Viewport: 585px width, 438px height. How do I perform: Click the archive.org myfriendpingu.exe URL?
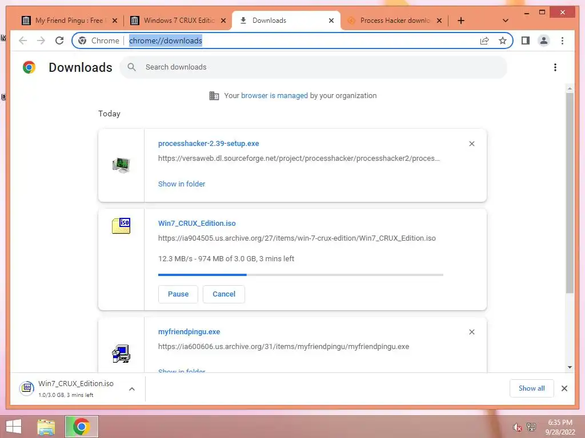pyautogui.click(x=283, y=347)
